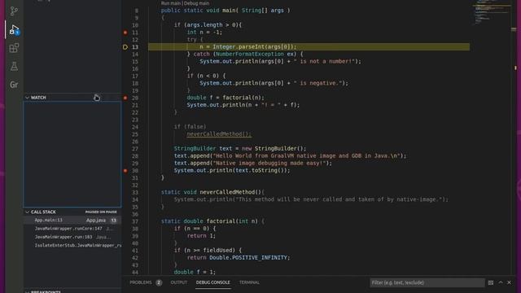Click the problems count badge 2
This screenshot has width=521, height=293.
point(159,282)
